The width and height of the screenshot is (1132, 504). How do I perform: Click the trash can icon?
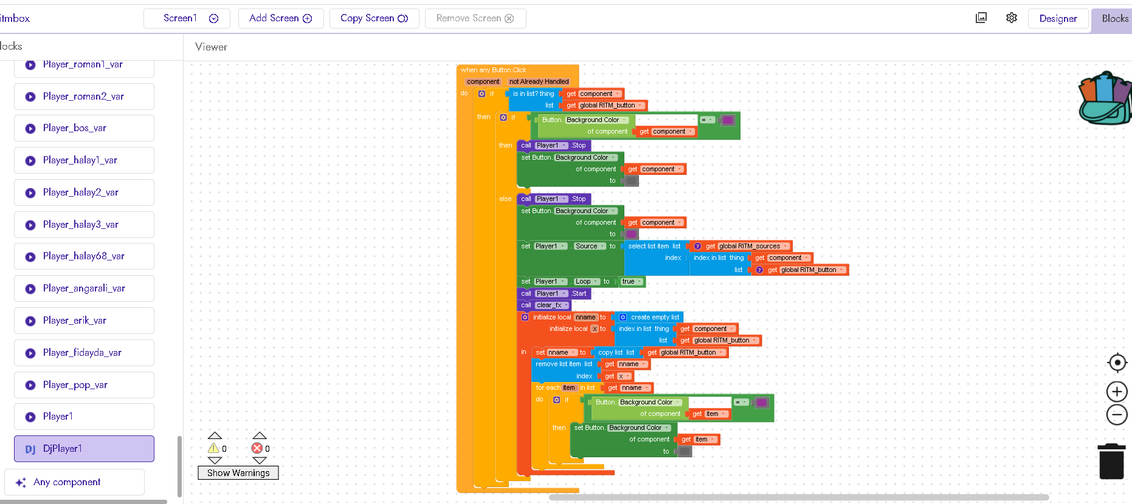(1111, 461)
